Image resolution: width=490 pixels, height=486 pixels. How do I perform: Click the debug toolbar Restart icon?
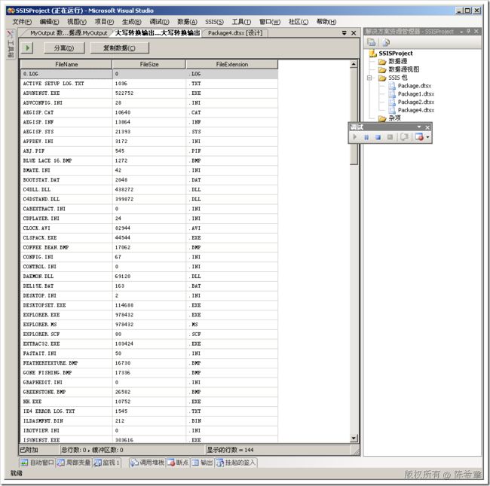tap(390, 137)
